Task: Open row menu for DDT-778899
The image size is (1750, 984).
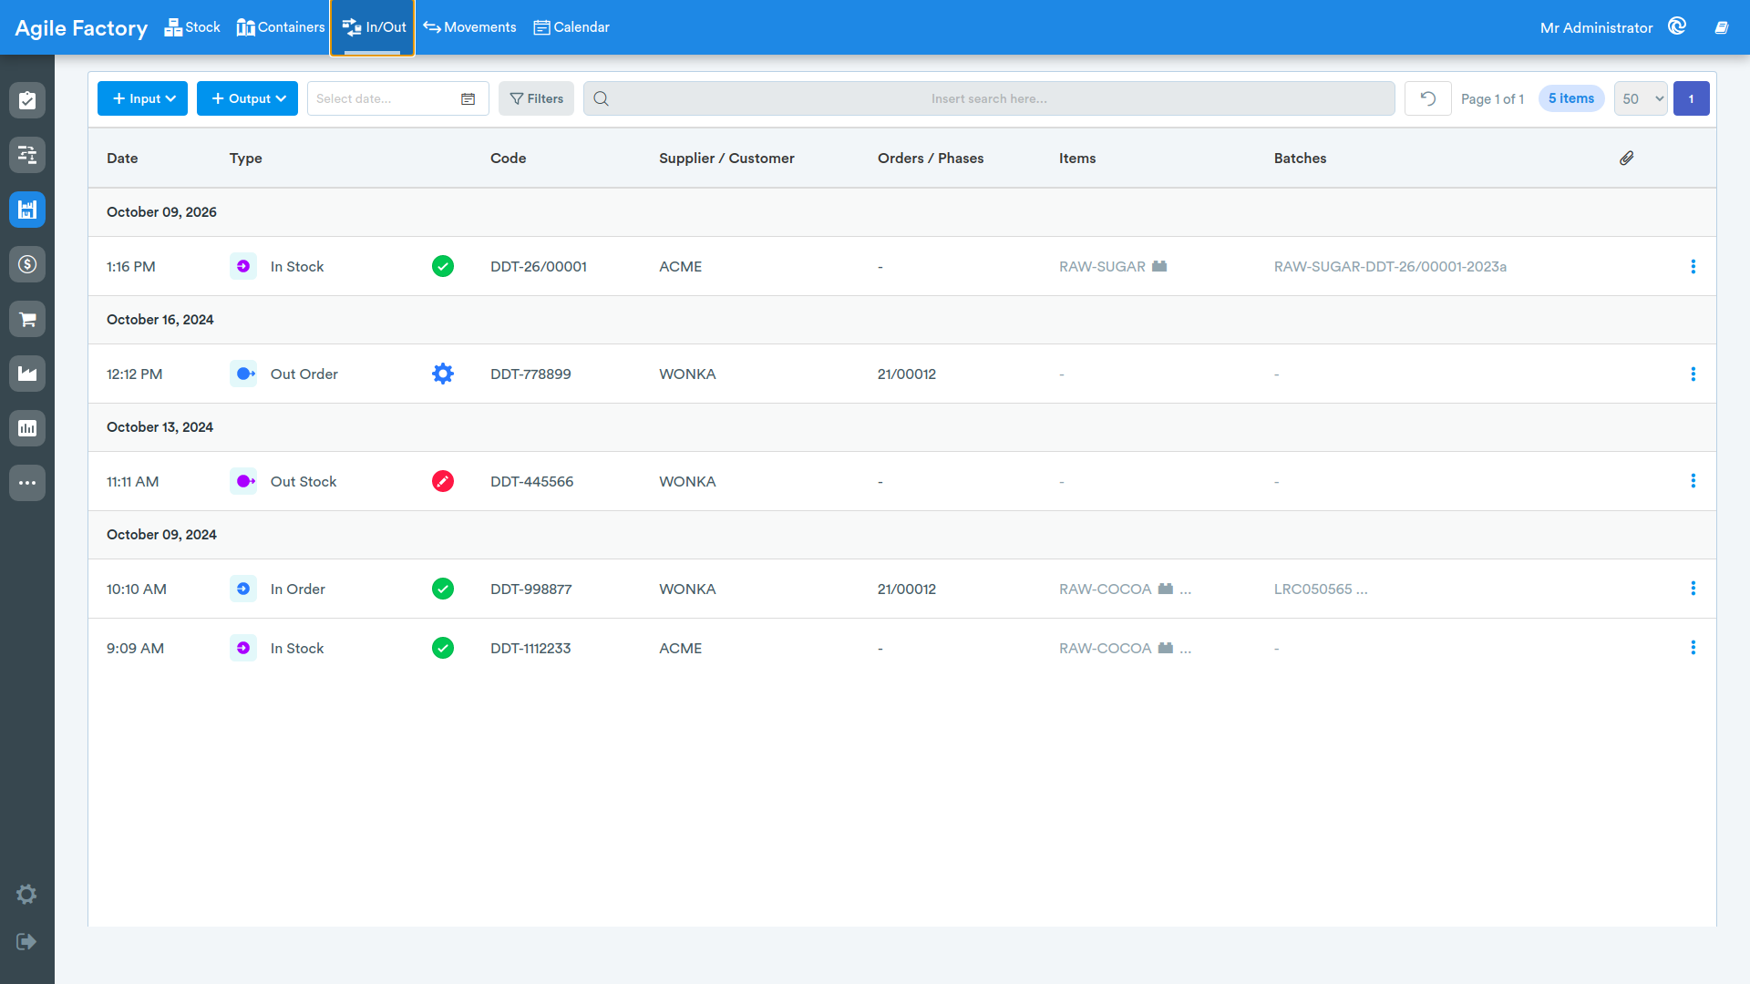Action: (x=1693, y=374)
